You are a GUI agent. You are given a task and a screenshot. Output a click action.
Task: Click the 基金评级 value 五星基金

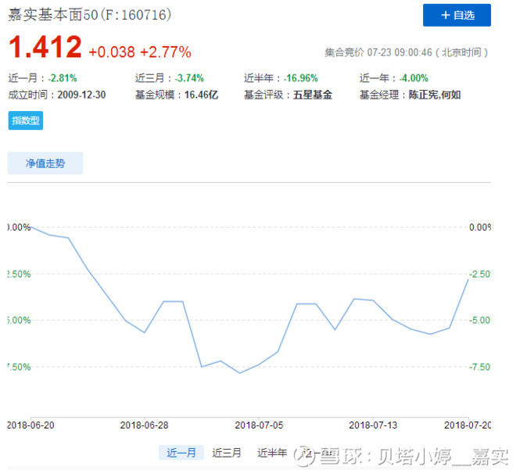[x=313, y=95]
